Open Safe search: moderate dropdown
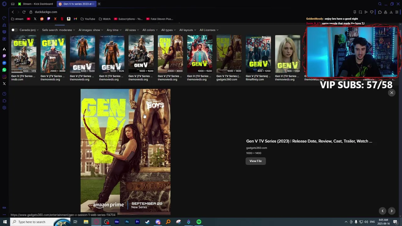402x226 pixels. (58, 30)
